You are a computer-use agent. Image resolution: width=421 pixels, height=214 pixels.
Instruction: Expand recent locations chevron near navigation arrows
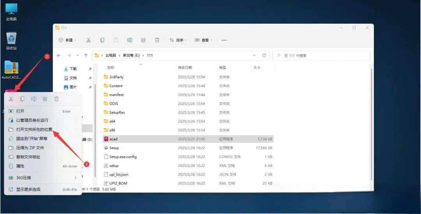pyautogui.click(x=78, y=55)
